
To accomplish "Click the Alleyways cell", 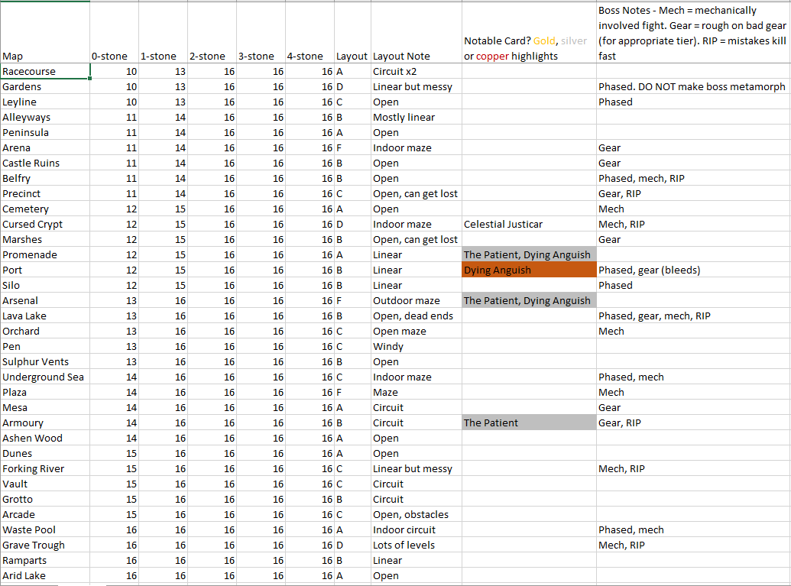I will pyautogui.click(x=45, y=117).
